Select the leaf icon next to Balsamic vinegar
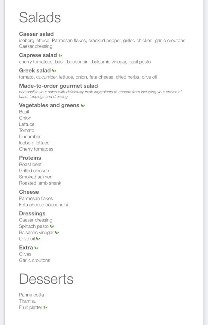The width and height of the screenshot is (208, 325). [57, 233]
